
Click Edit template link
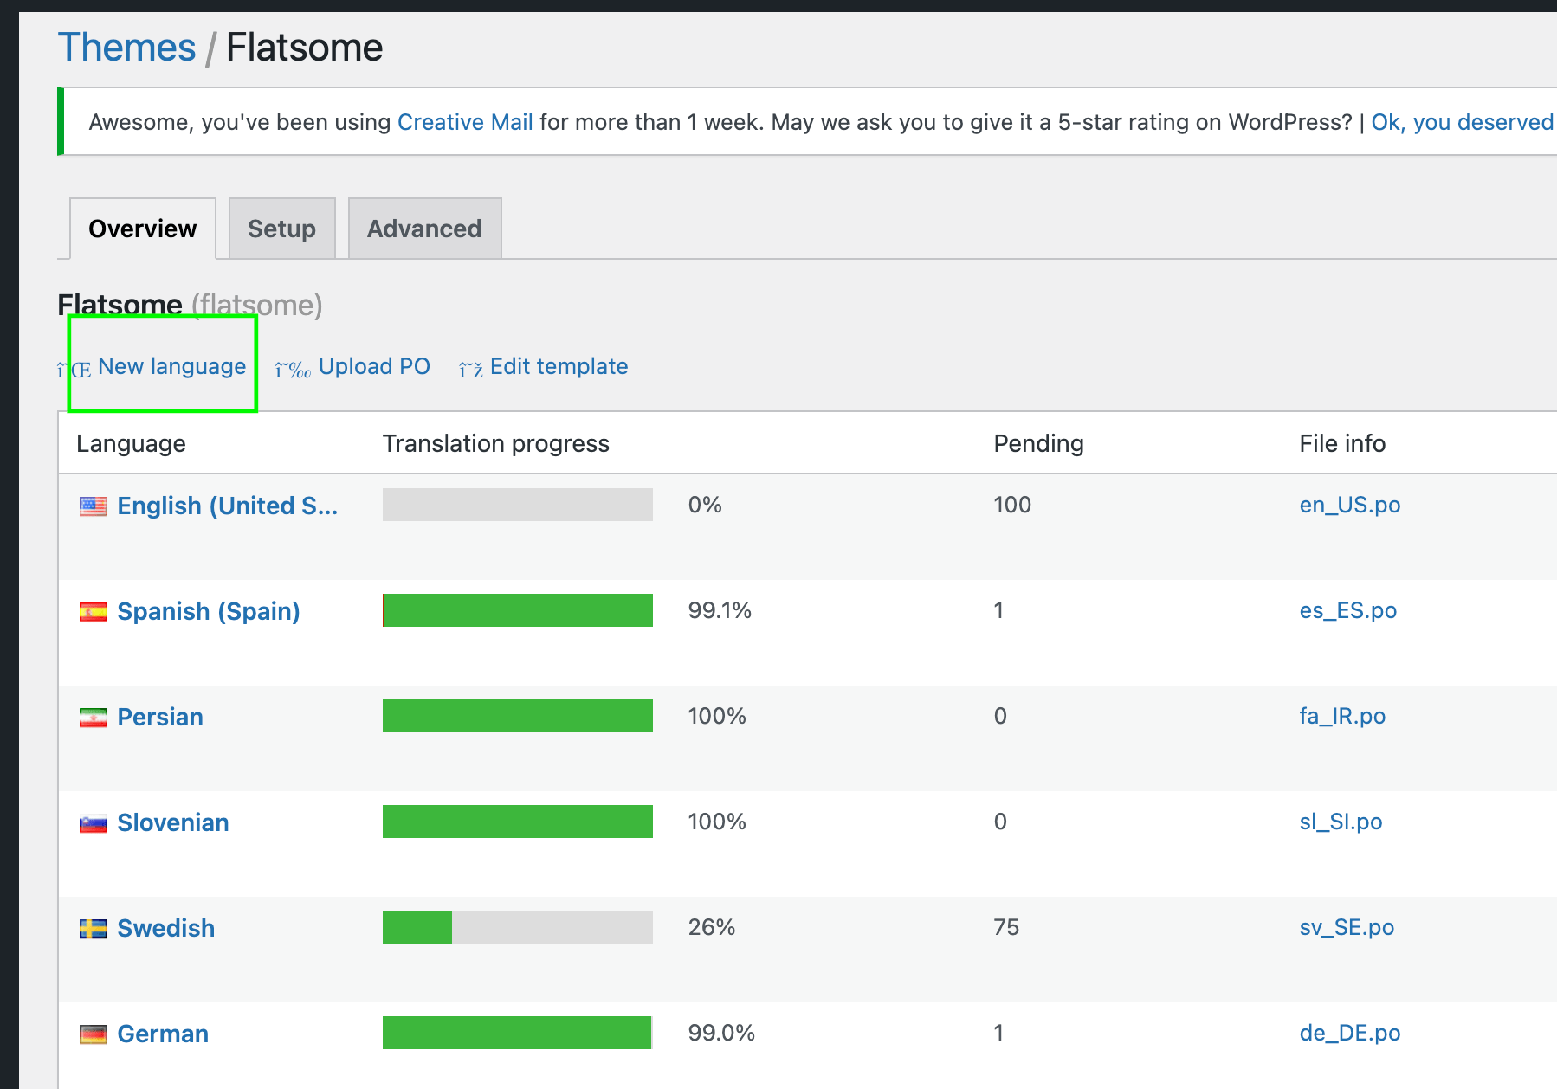tap(559, 366)
